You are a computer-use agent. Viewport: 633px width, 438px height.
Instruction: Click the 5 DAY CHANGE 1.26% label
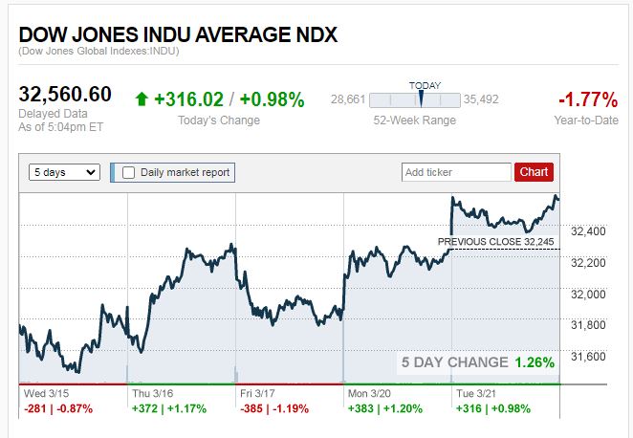pyautogui.click(x=477, y=362)
